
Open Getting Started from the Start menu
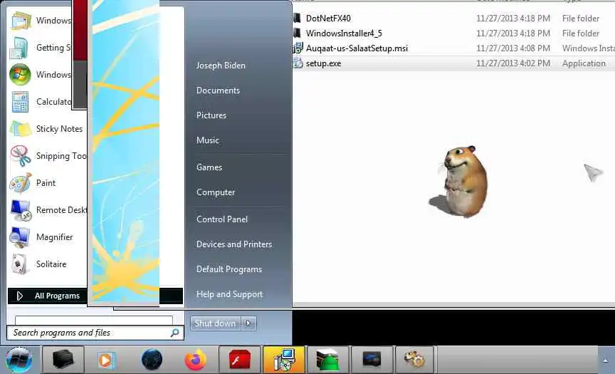pyautogui.click(x=41, y=48)
